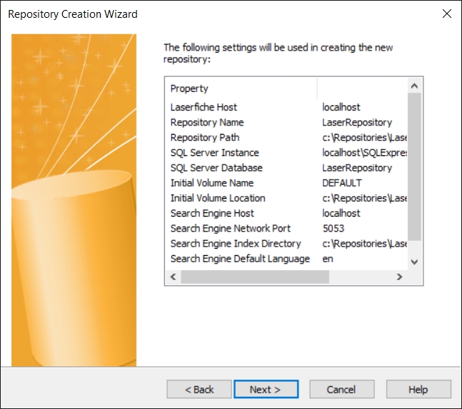Screen dimensions: 462x409
Task: Select the Search Engine Network Port row
Action: [x=286, y=228]
